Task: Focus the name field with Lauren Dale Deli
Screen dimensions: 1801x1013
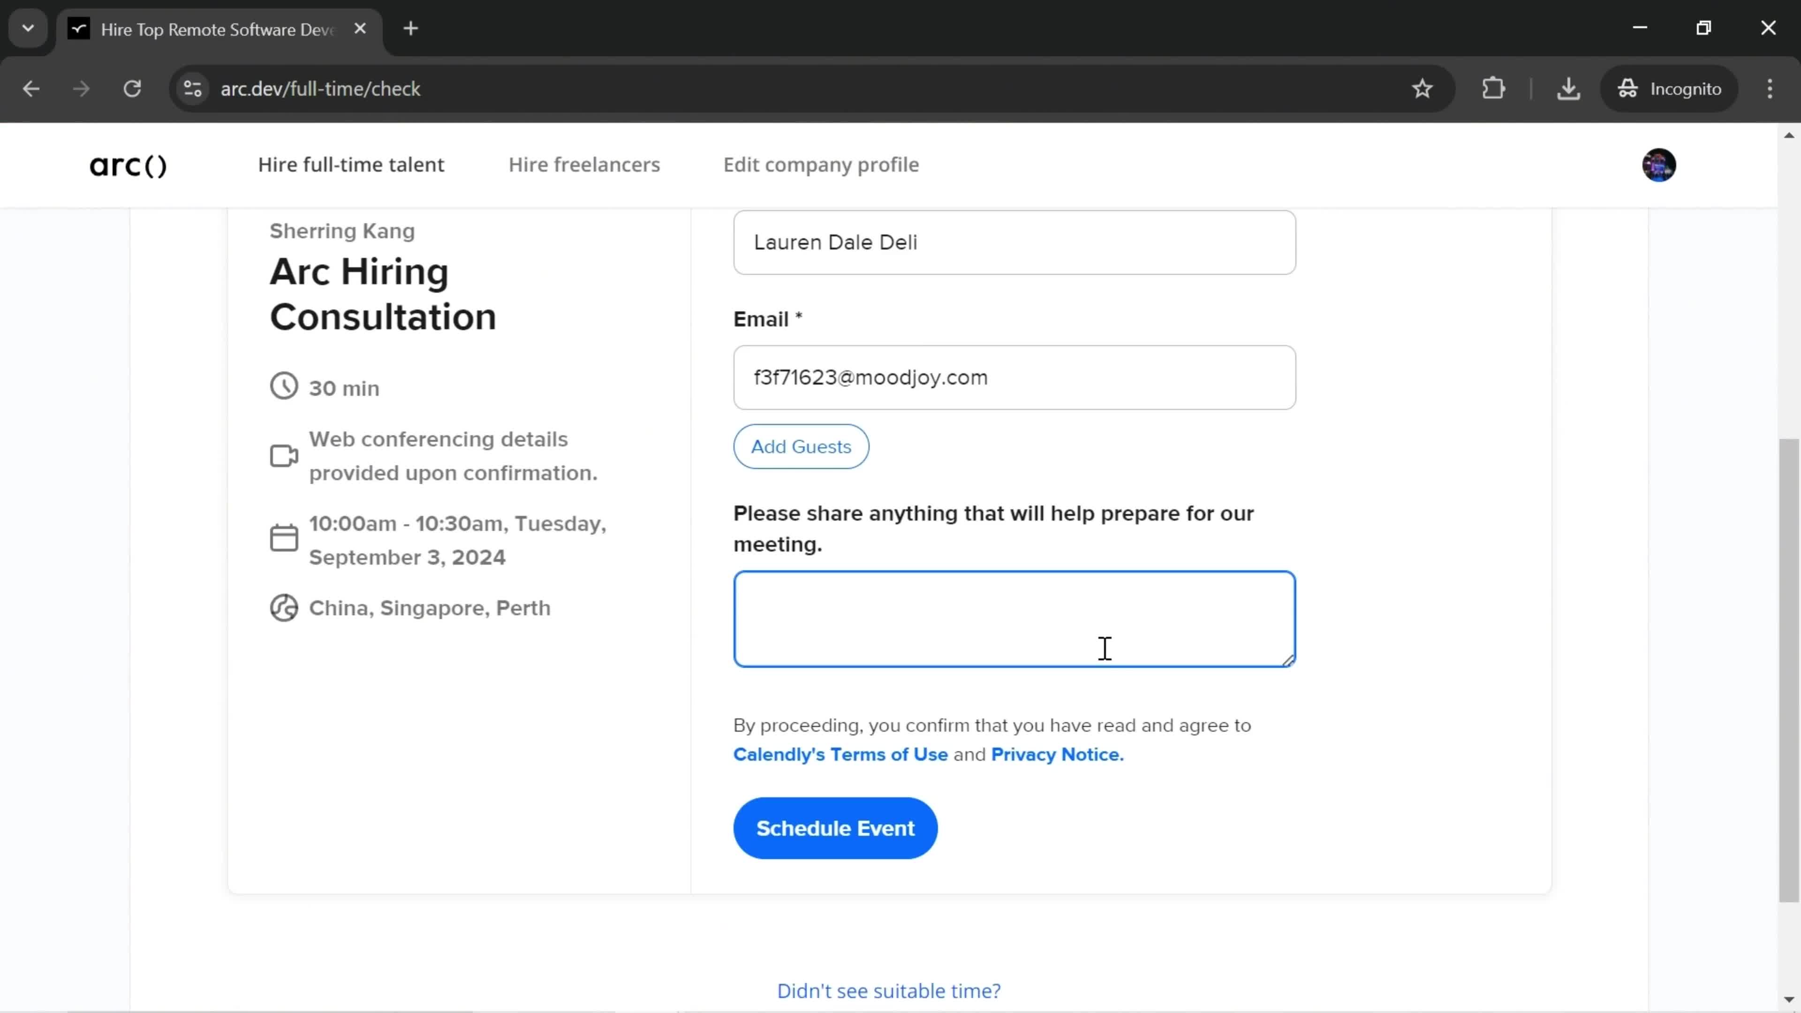Action: [x=1014, y=242]
